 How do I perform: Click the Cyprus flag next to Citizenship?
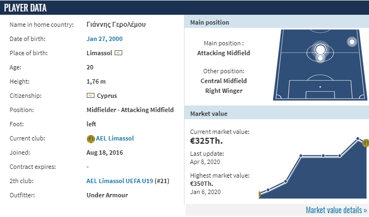(91, 96)
